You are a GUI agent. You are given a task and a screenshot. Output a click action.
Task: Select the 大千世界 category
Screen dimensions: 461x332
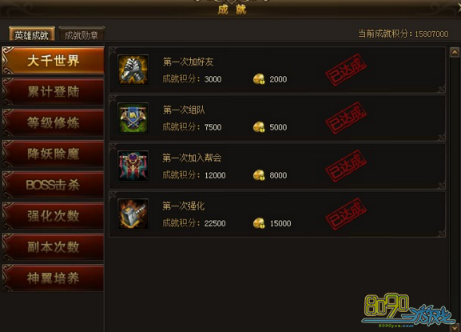(x=53, y=61)
